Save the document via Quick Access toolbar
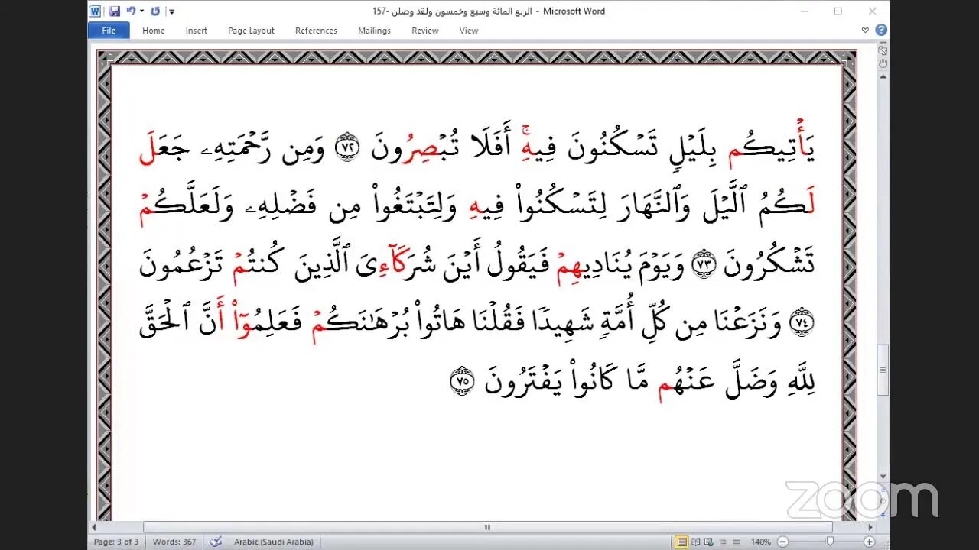This screenshot has width=979, height=550. [x=115, y=11]
